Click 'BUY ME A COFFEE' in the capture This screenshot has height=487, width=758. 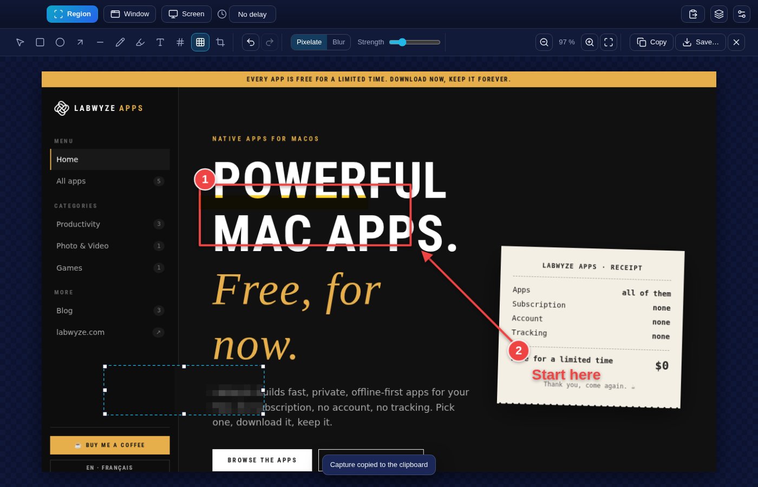pos(110,445)
